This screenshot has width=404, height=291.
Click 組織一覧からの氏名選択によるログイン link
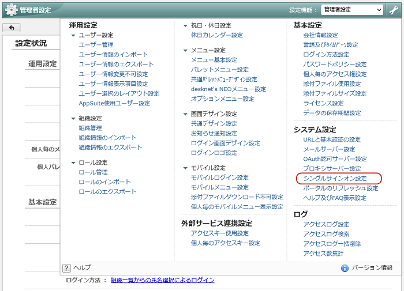click(162, 280)
